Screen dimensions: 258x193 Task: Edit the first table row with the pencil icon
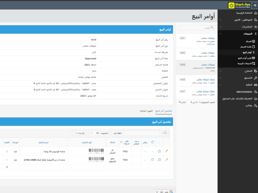click(x=166, y=151)
